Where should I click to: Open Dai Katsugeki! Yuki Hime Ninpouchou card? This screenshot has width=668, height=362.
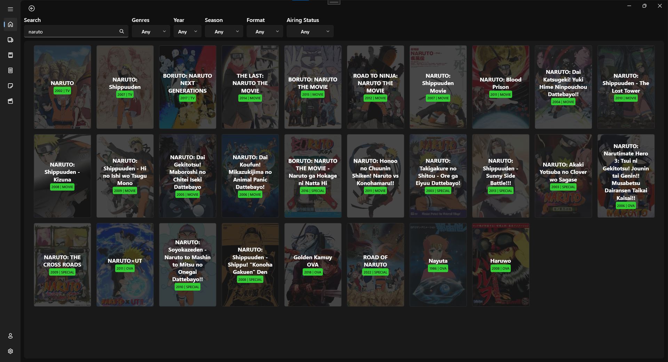(563, 87)
